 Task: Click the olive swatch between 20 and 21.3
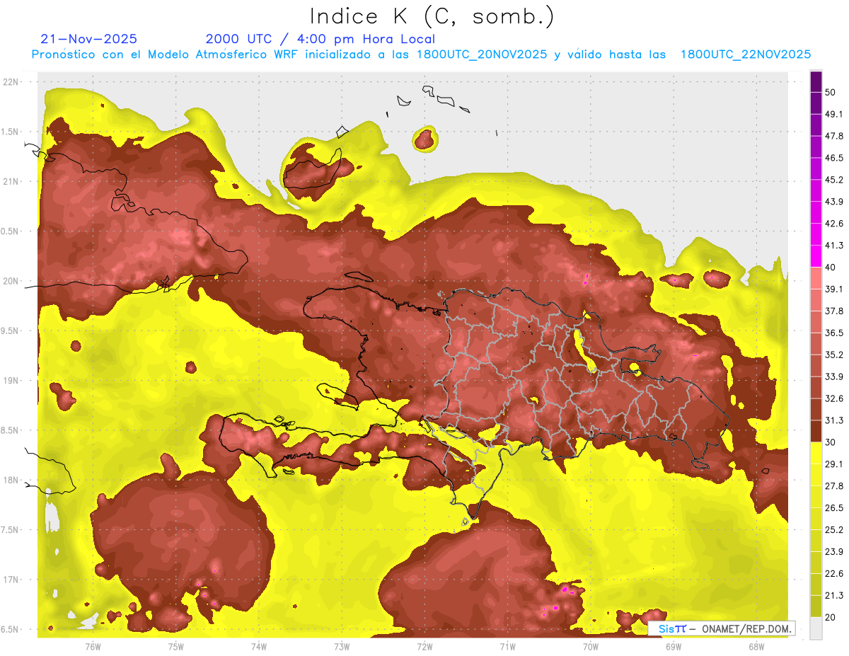click(x=816, y=606)
